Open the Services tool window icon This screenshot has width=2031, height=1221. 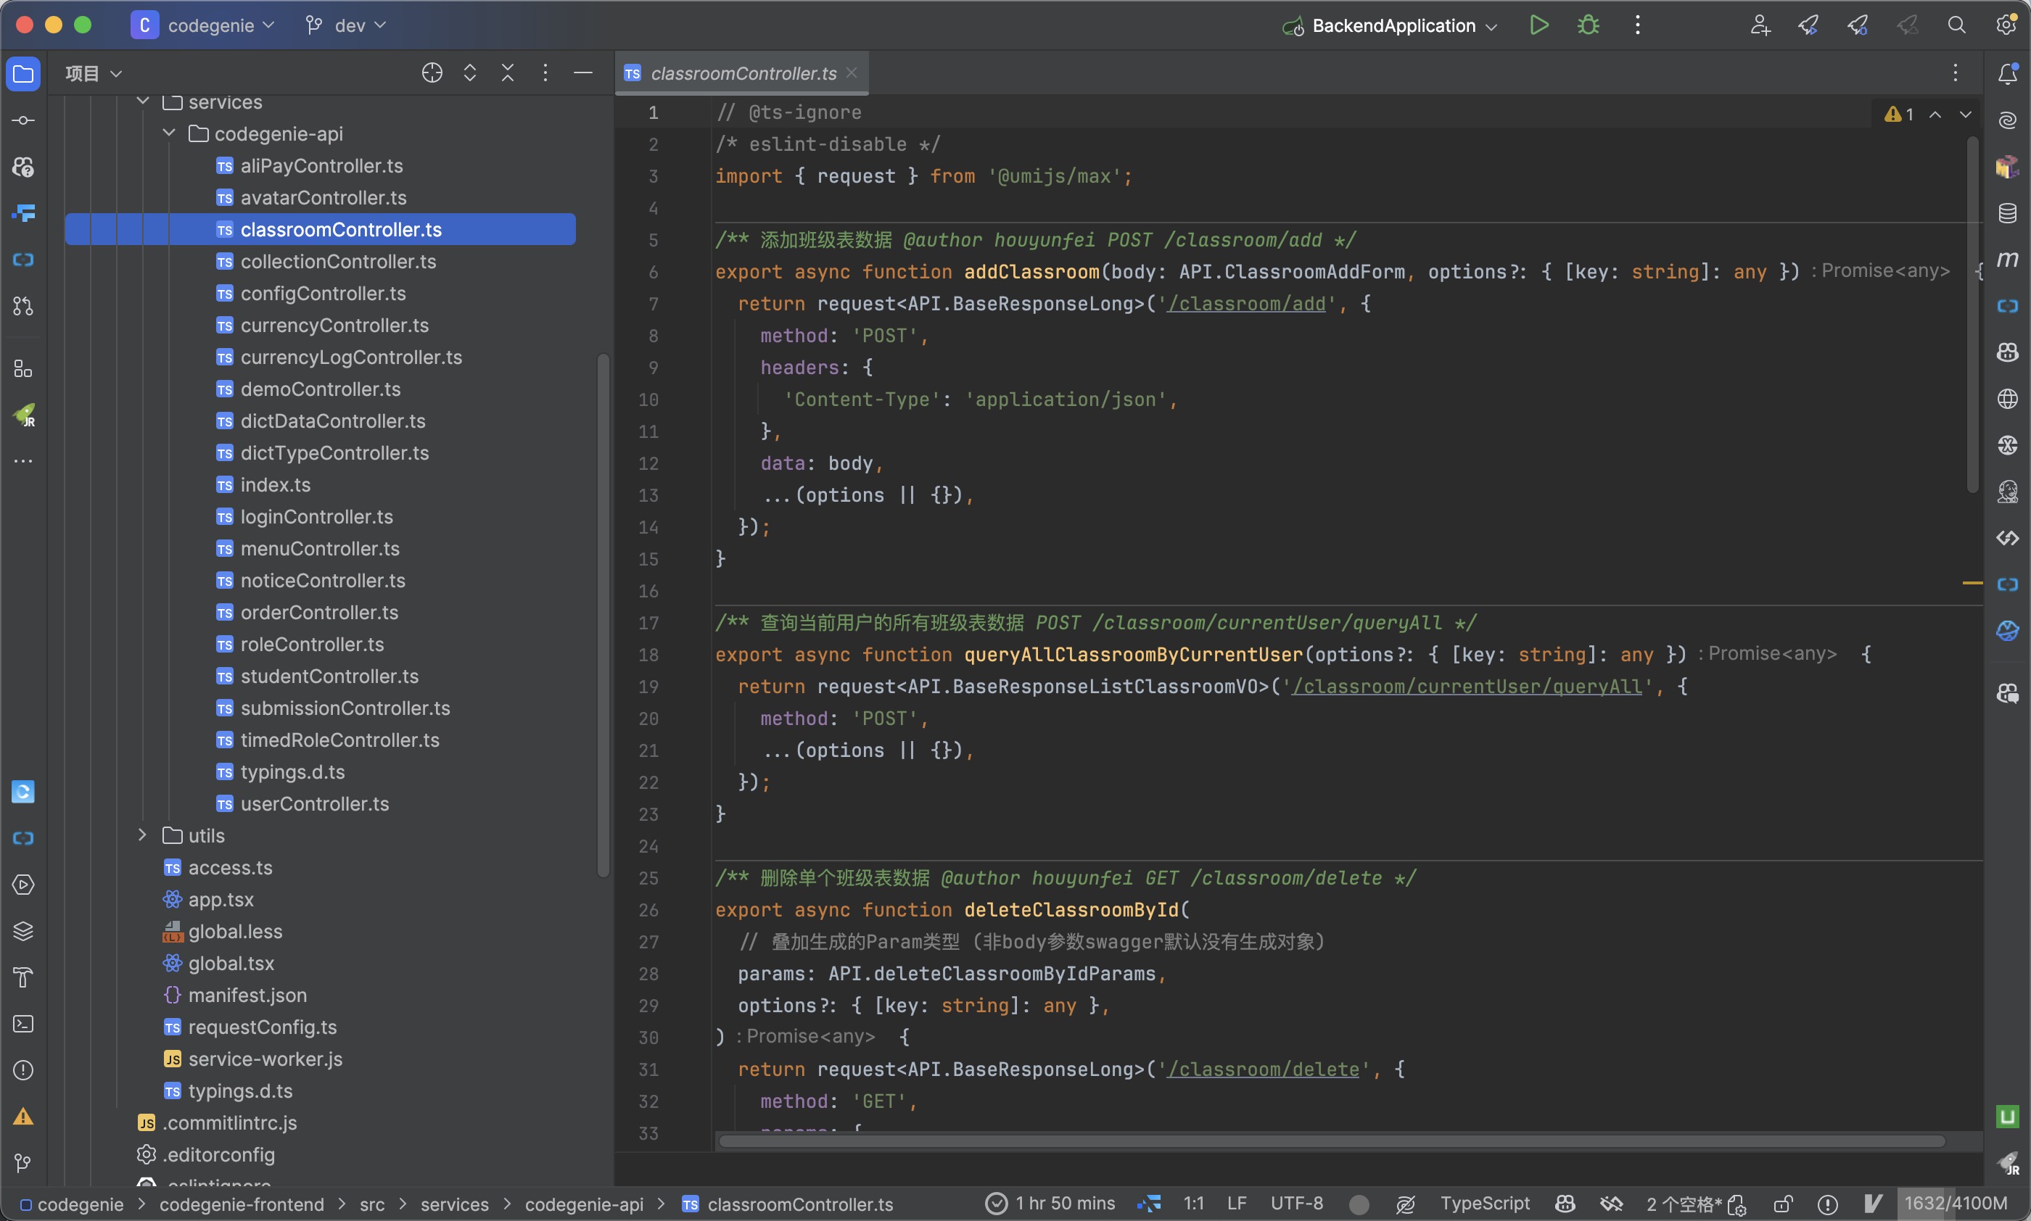pos(23,885)
